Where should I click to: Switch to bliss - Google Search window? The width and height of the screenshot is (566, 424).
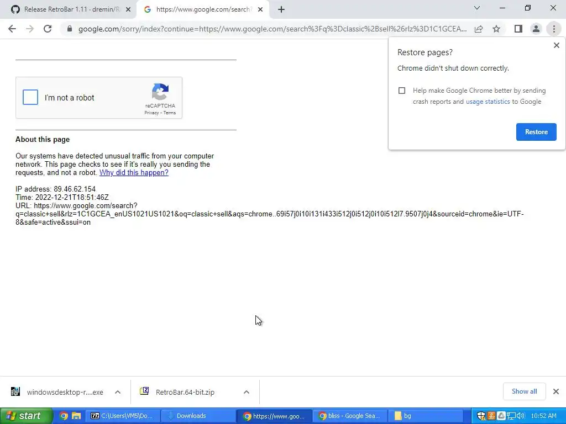click(349, 416)
